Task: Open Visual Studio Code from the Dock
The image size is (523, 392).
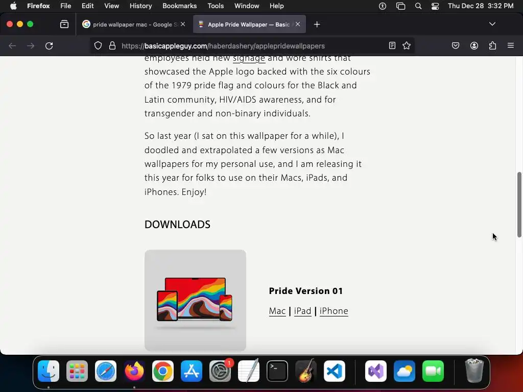Action: click(335, 371)
